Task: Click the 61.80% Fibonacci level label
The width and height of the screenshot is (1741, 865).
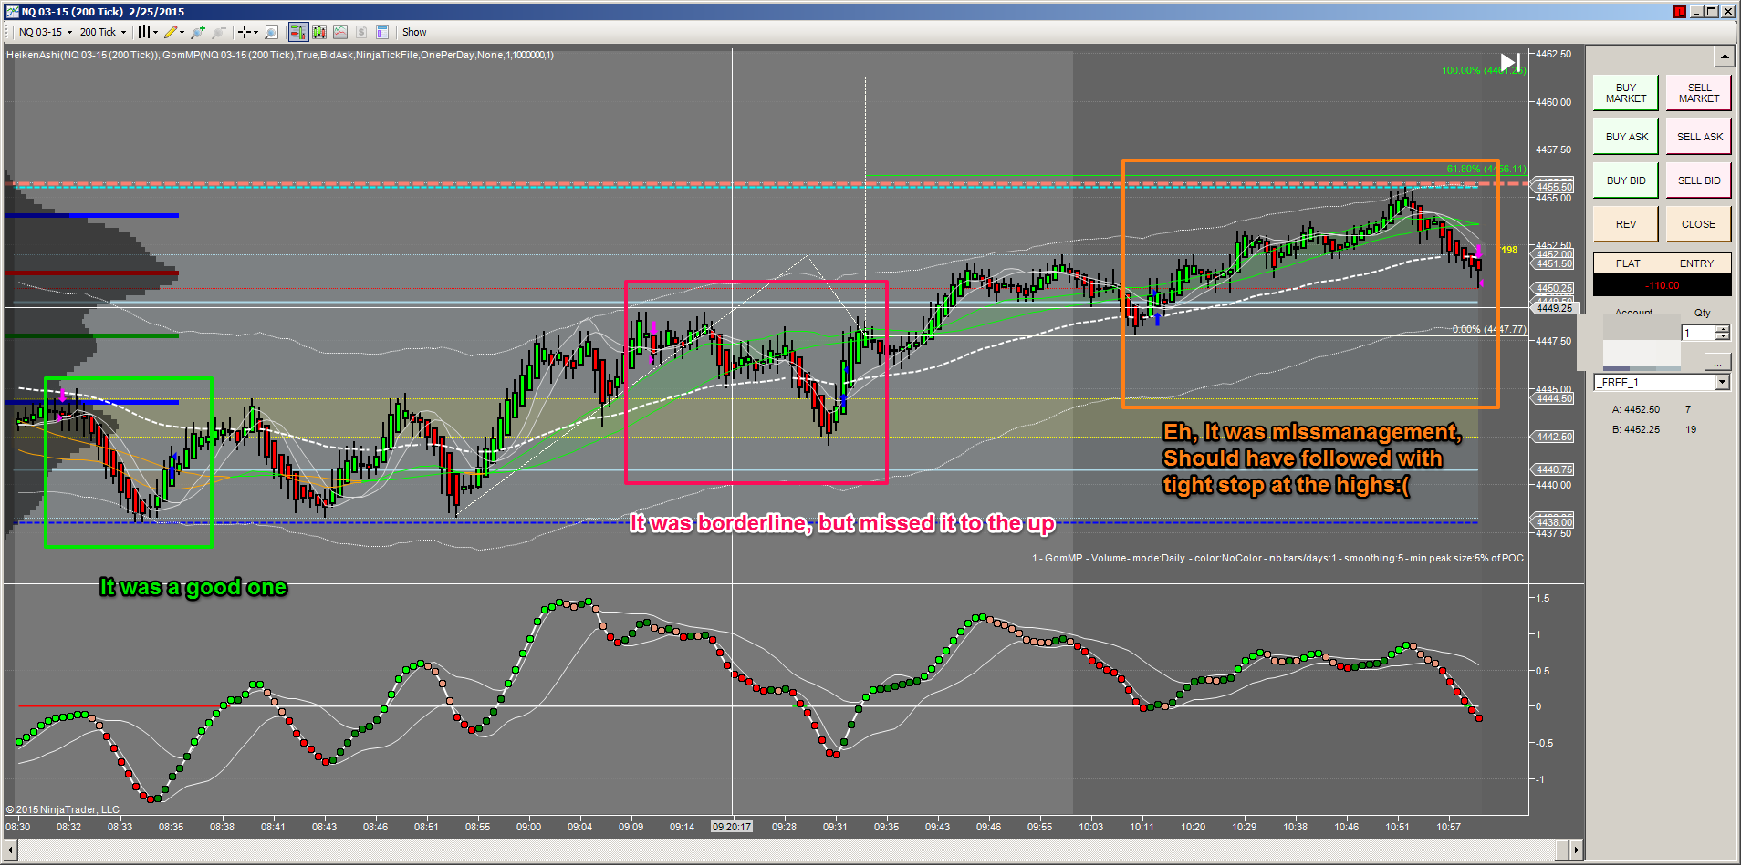Action: pyautogui.click(x=1486, y=169)
